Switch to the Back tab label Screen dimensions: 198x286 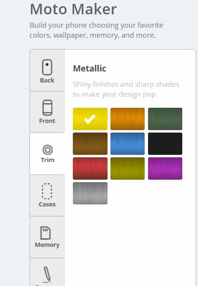(x=47, y=80)
